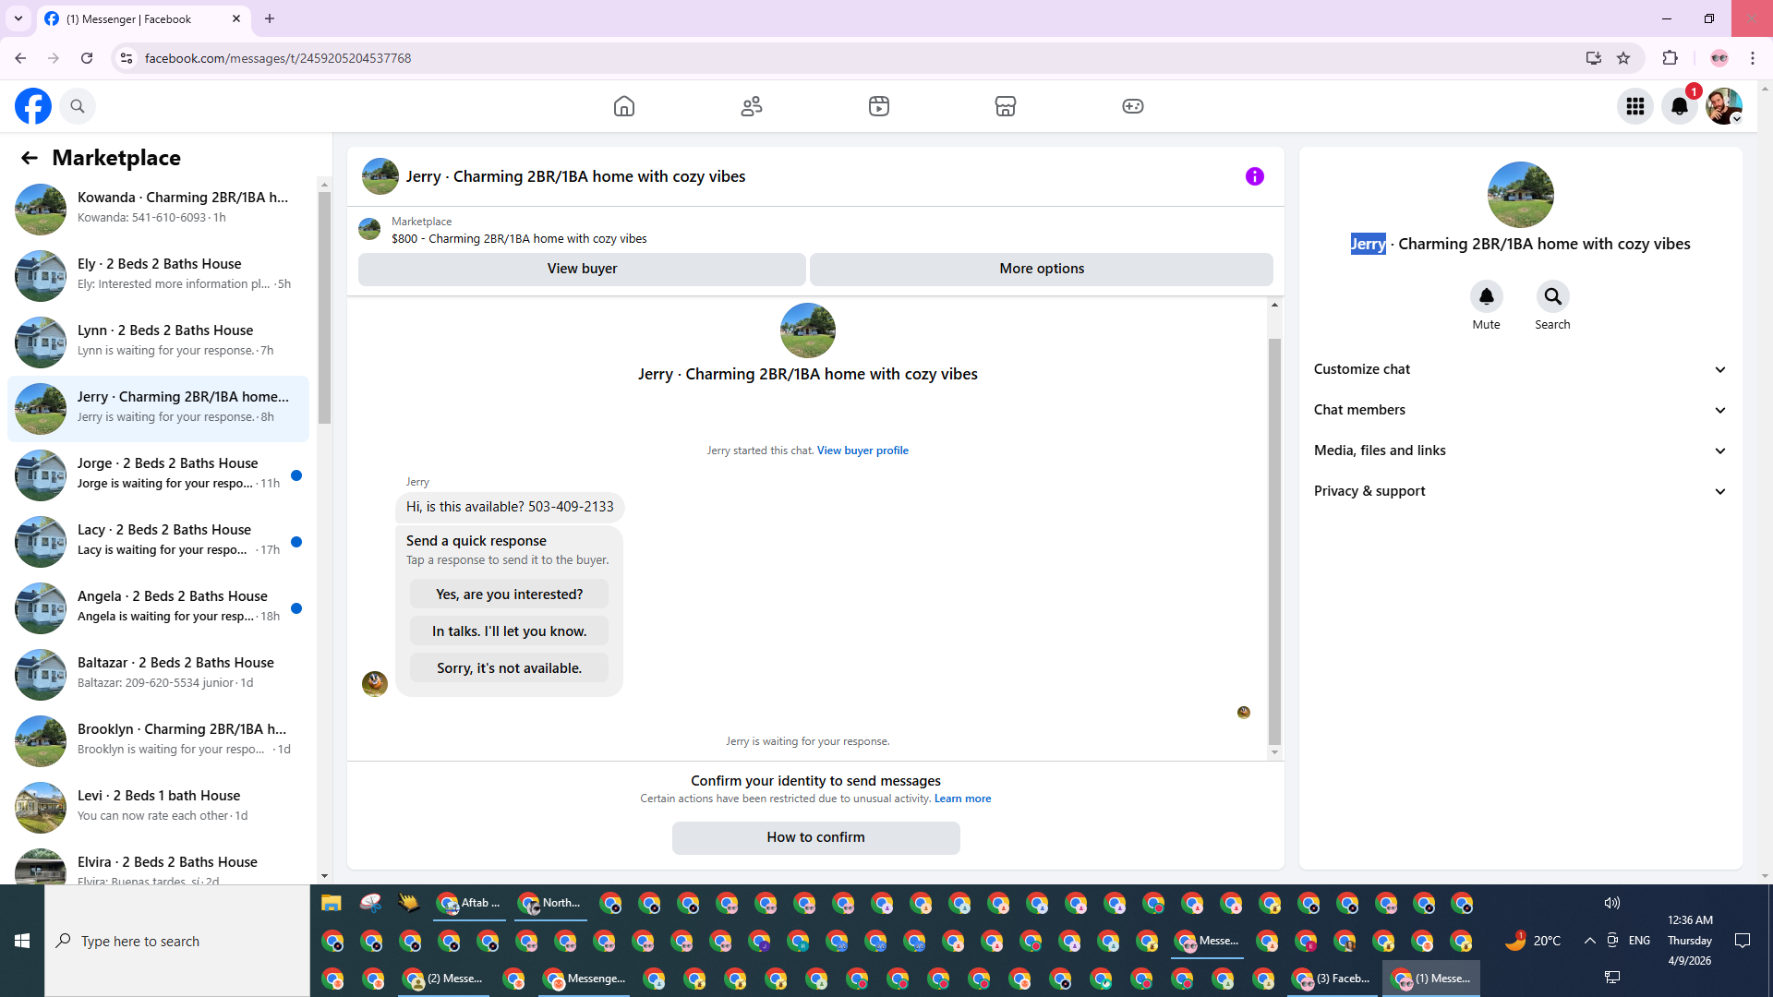Open Kowanda's conversation in the list
Screen dimensions: 1773x997
[x=159, y=209]
